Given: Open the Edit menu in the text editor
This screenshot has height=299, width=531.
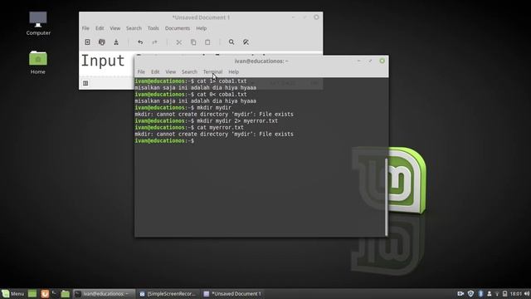Looking at the screenshot, I should [x=100, y=28].
